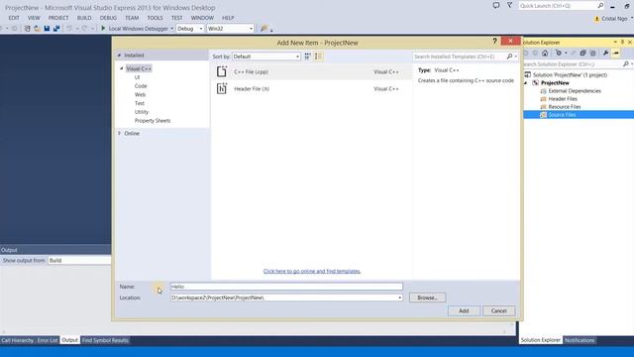
Task: Click the Save icon in main toolbar
Action: click(47, 29)
